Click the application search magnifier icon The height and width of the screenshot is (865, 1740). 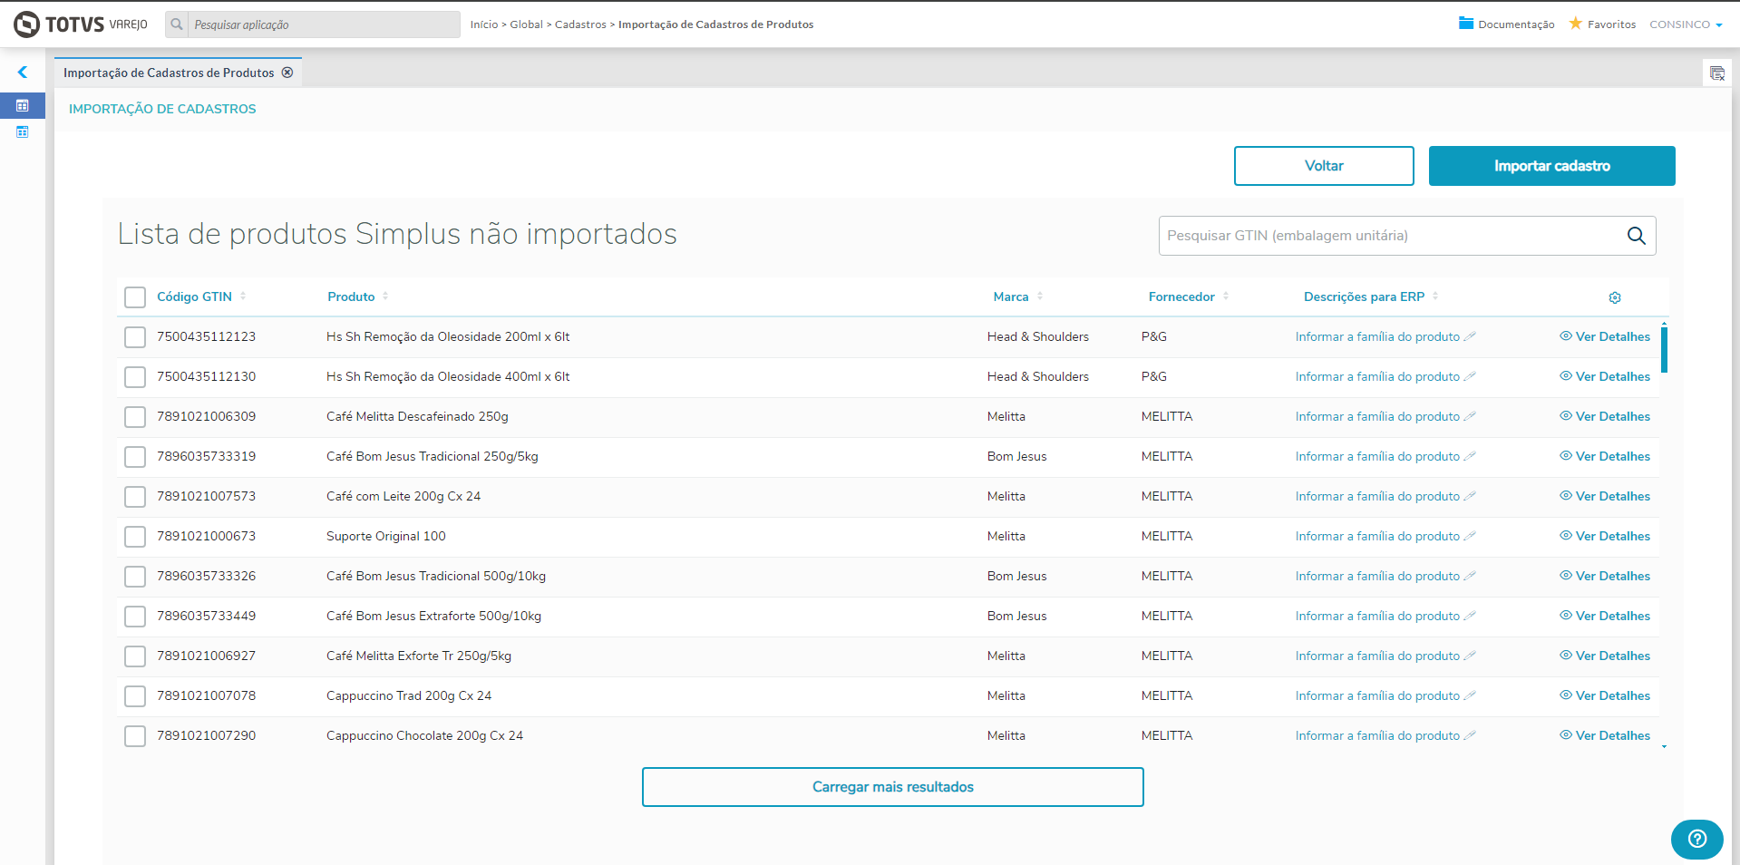pos(177,24)
